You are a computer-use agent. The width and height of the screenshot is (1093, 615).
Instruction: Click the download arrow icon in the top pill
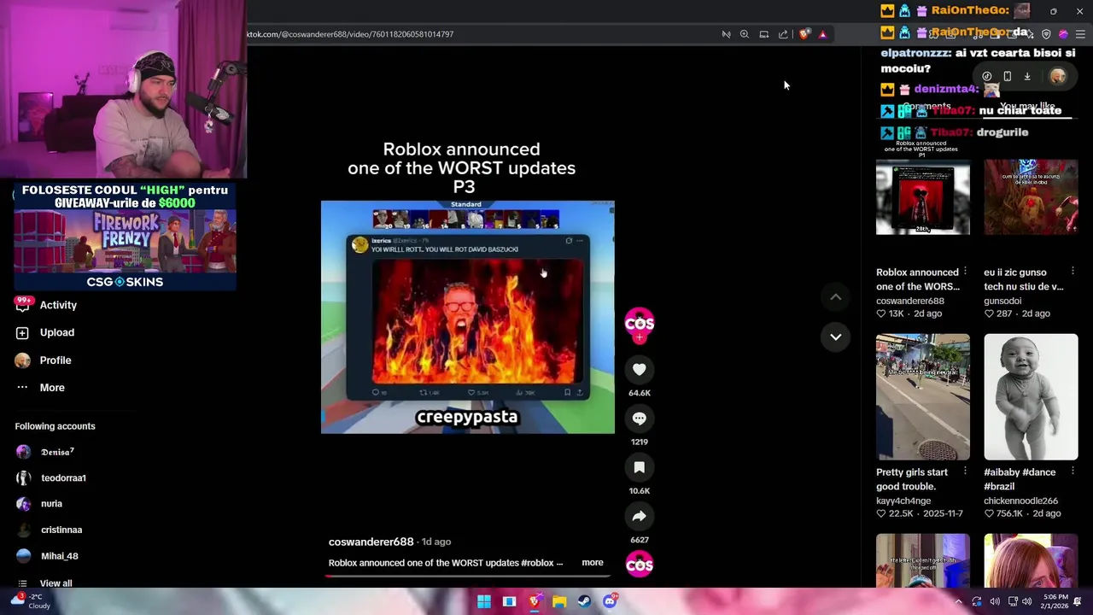[1027, 76]
